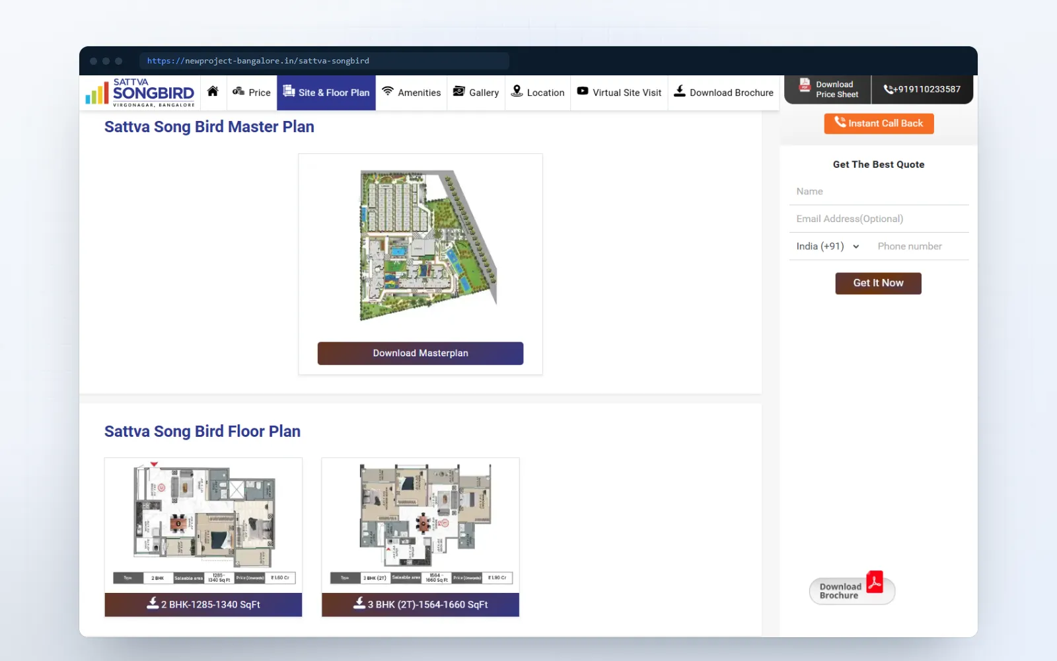1057x661 pixels.
Task: Open Virtual Site Visit
Action: (619, 93)
